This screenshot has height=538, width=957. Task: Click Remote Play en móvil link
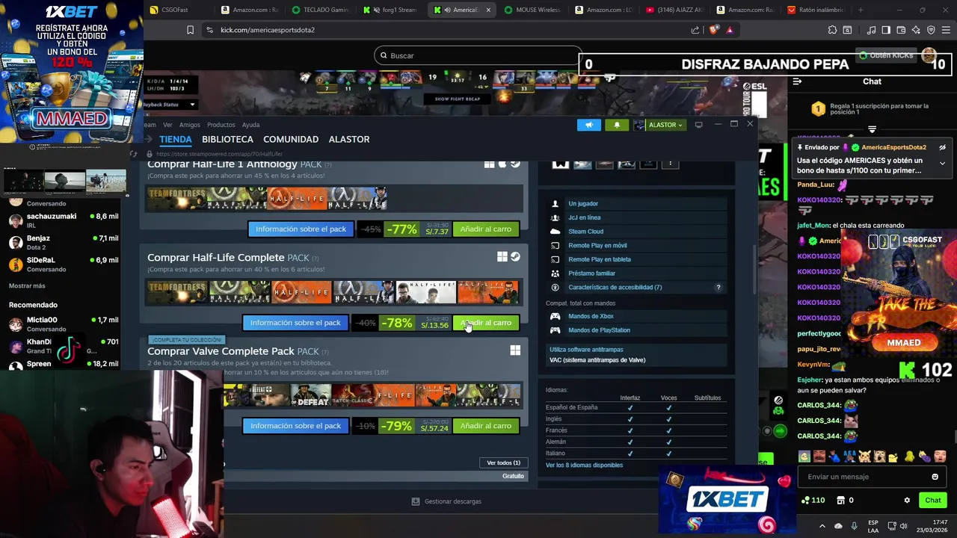coord(597,245)
